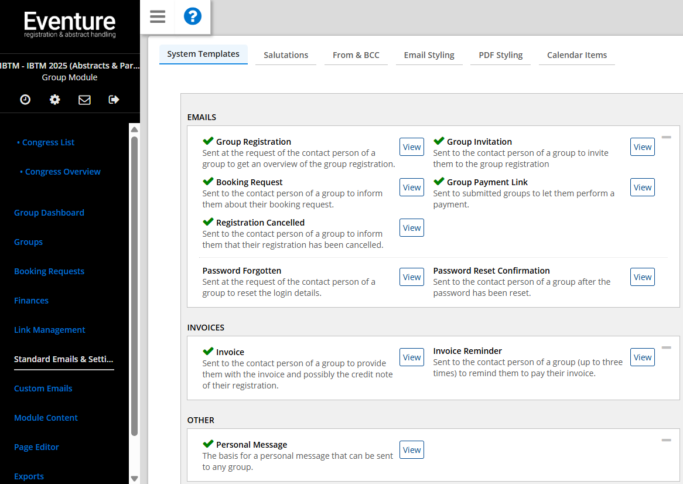Click the Password Forgotten title text

click(x=242, y=271)
